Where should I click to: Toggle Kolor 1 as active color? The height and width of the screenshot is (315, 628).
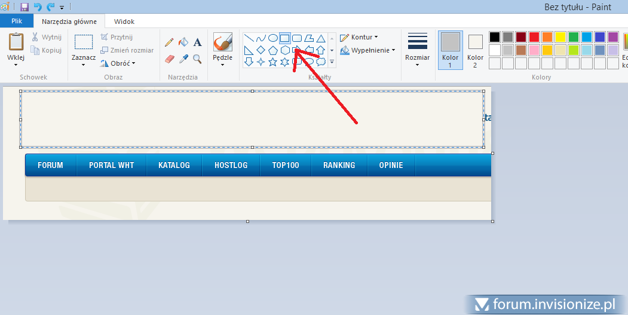point(450,50)
